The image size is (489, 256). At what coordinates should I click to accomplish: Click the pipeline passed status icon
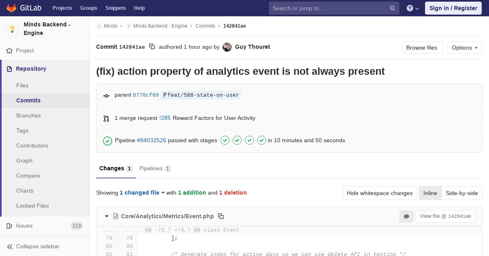108,141
